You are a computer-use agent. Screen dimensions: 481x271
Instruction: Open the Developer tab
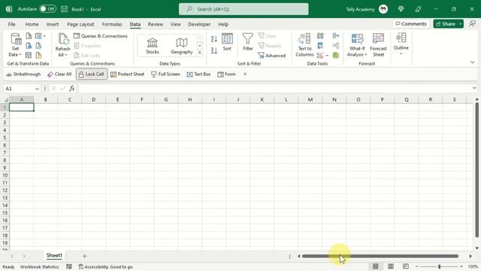click(x=199, y=24)
